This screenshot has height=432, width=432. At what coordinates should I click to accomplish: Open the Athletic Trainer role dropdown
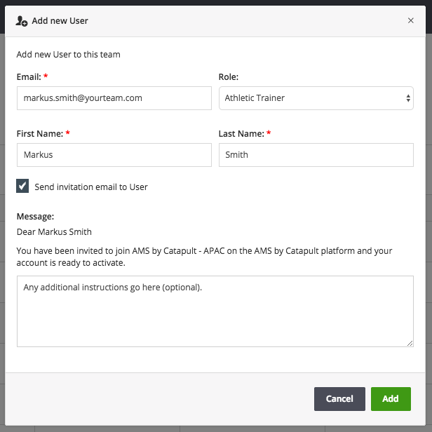pos(316,98)
